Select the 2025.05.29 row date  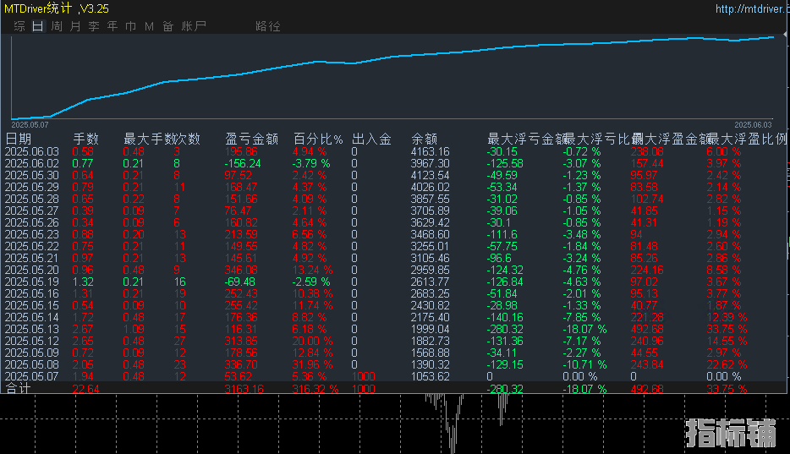tap(32, 187)
